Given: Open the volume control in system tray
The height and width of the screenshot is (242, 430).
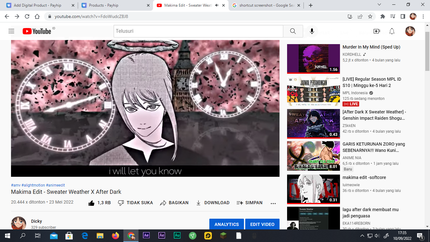Looking at the screenshot, I should pyautogui.click(x=377, y=236).
